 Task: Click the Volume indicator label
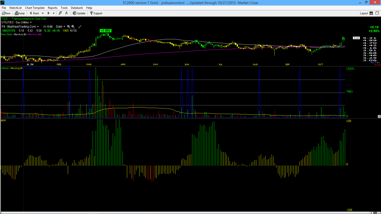(x=5, y=68)
